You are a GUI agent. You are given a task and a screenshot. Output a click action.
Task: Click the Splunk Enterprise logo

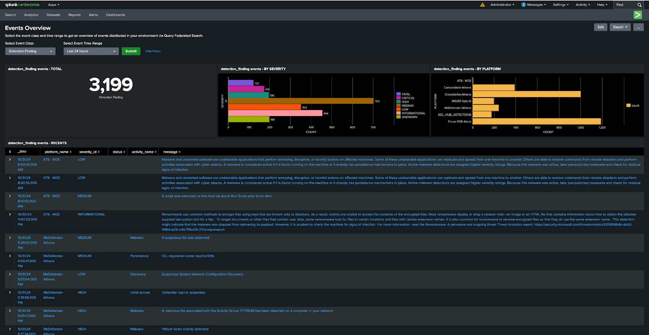pos(22,5)
